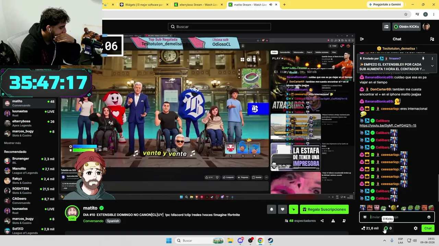Open recommended channel Brunenger
Image resolution: width=439 pixels, height=246 pixels.
[x=29, y=161]
